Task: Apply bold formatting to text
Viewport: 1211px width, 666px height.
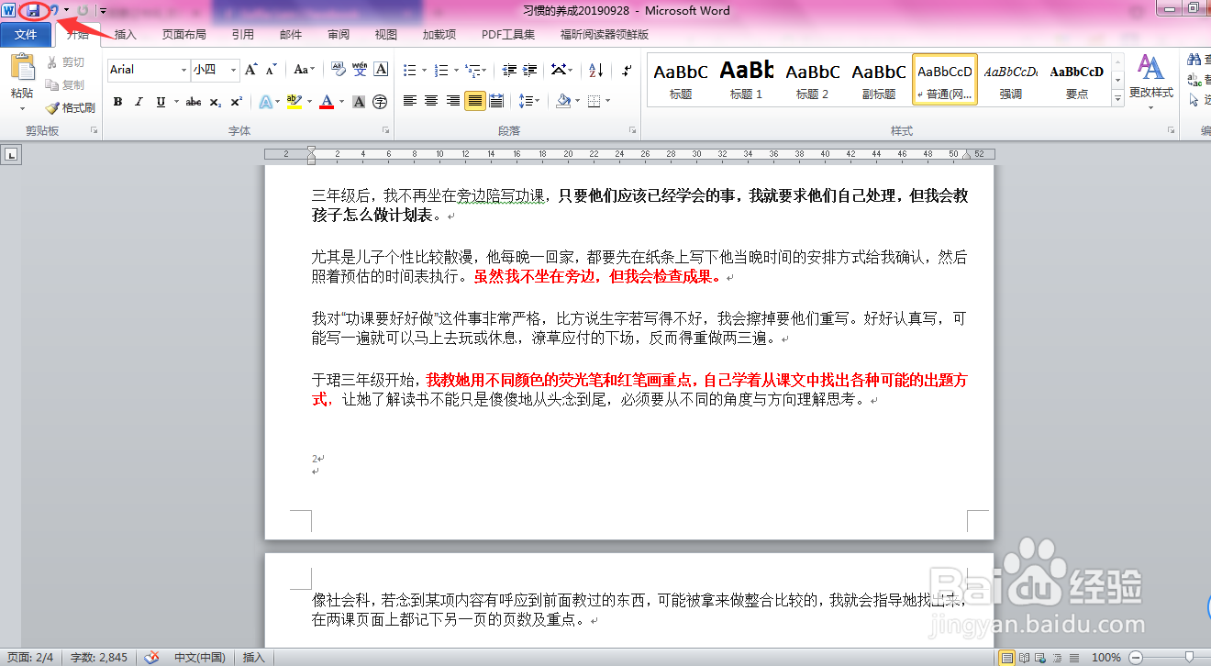Action: pos(117,101)
